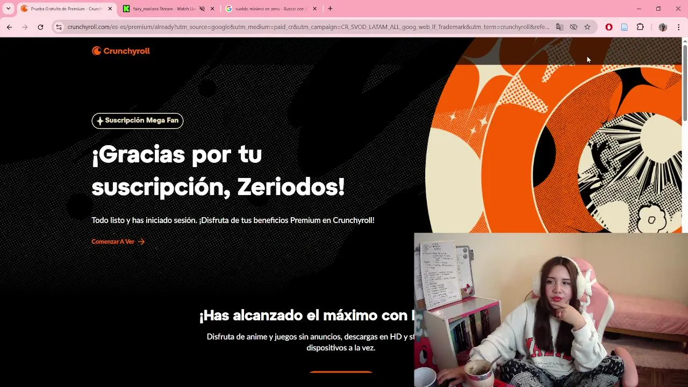This screenshot has width=688, height=387.
Task: Click the muted audio icon on fairy_mariana tab
Action: (202, 9)
